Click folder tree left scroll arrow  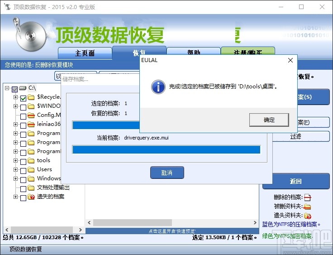tap(7, 230)
